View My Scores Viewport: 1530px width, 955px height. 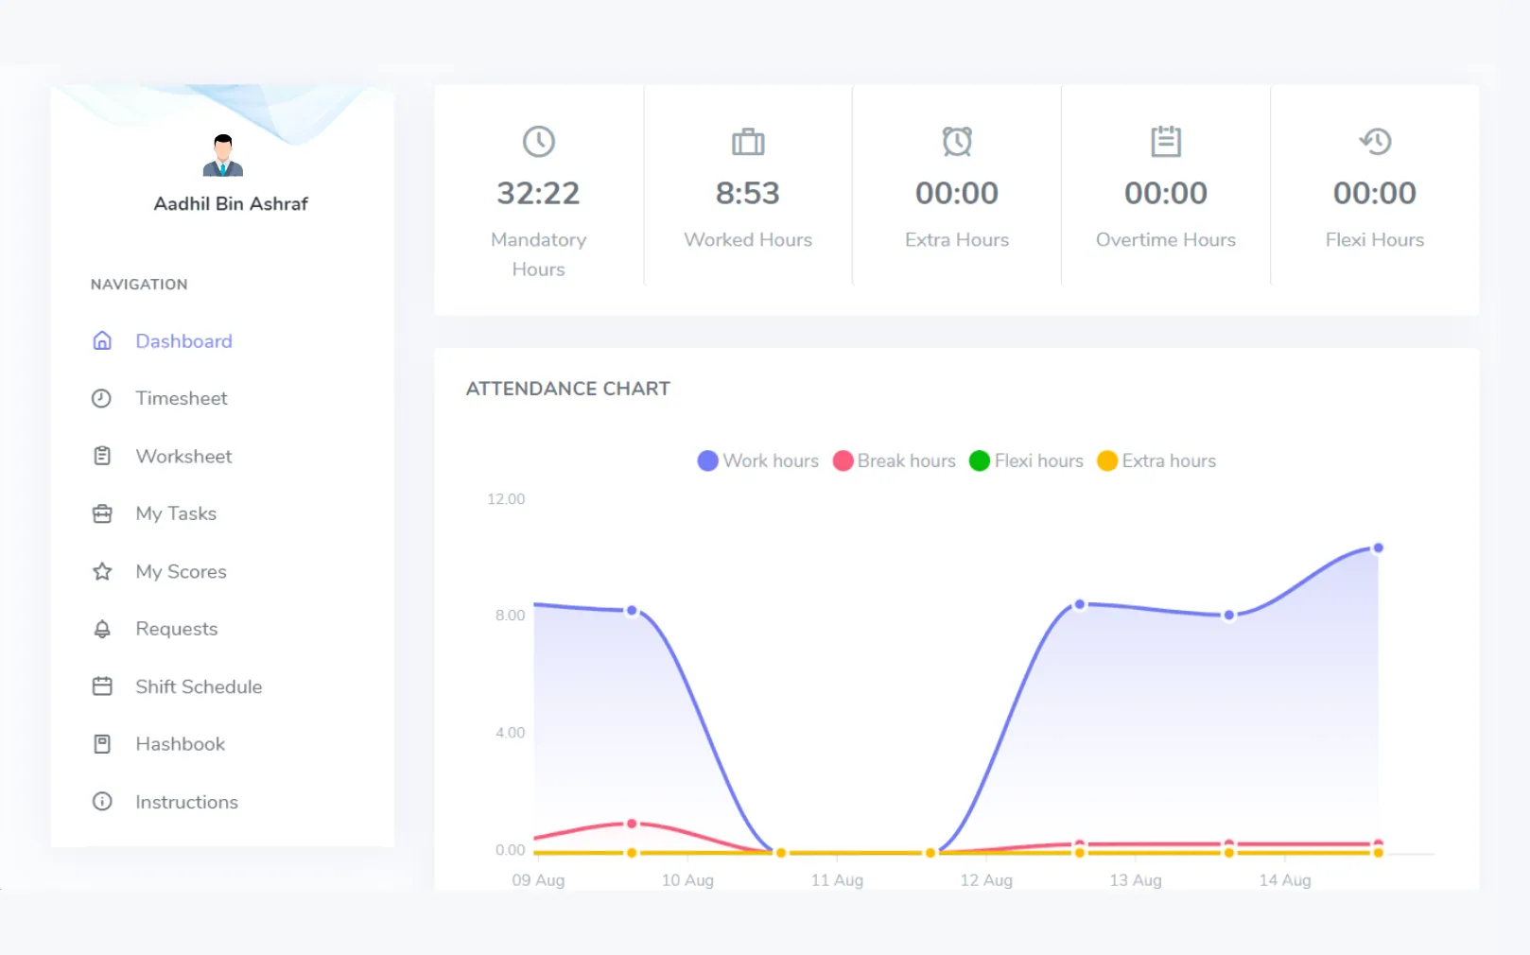(x=181, y=571)
